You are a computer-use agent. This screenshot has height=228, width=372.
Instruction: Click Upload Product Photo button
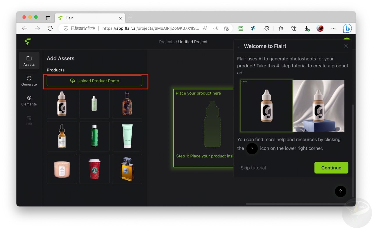pyautogui.click(x=94, y=81)
